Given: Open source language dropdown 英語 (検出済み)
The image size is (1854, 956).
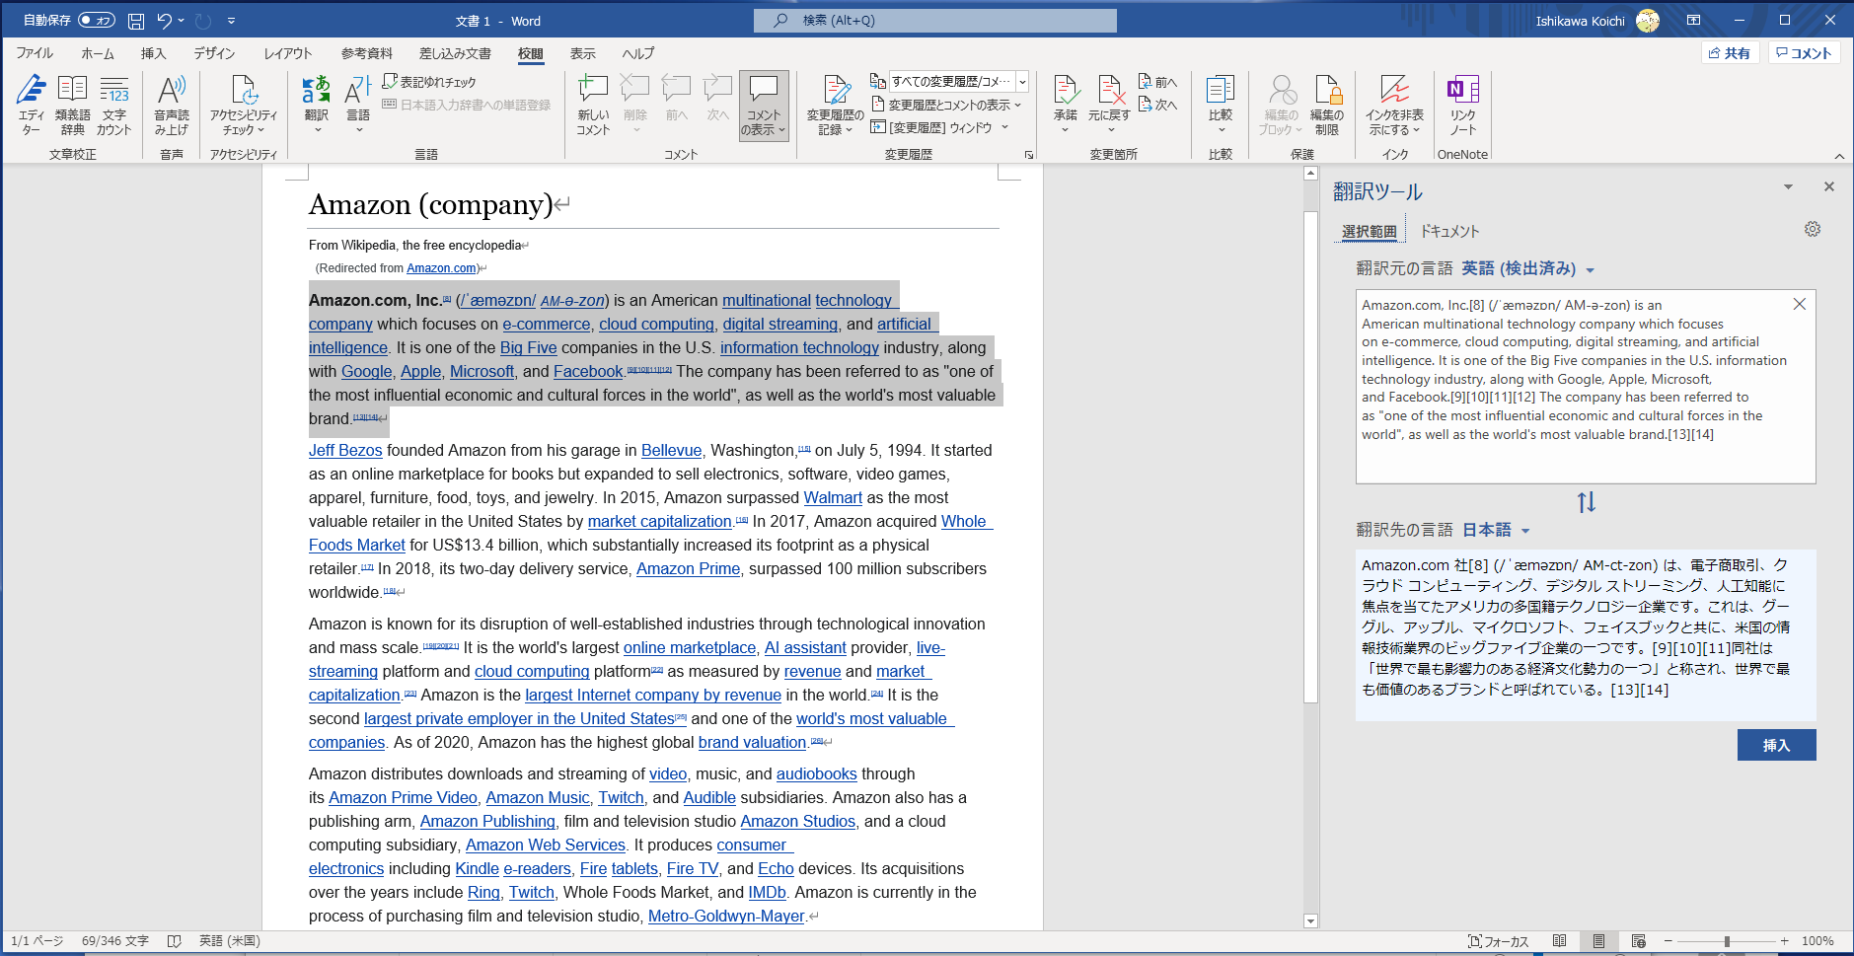Looking at the screenshot, I should coord(1527,268).
